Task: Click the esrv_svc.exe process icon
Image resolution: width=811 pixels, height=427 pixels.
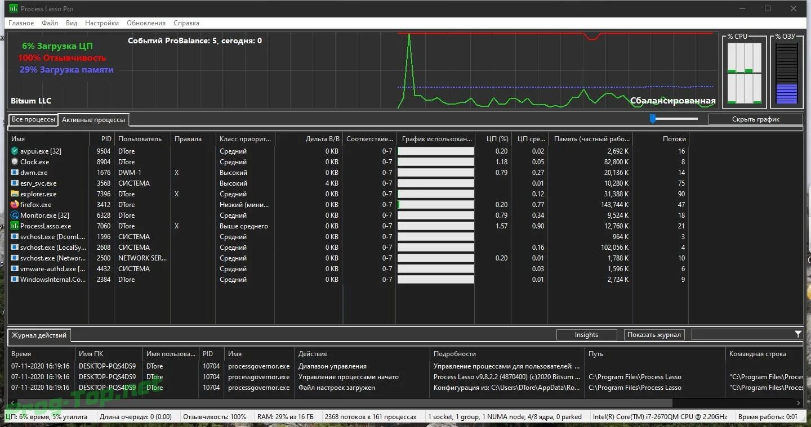Action: [x=15, y=183]
